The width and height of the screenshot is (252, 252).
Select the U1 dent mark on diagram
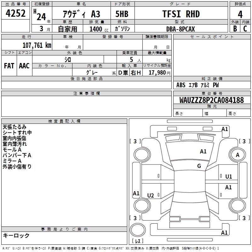229,177
